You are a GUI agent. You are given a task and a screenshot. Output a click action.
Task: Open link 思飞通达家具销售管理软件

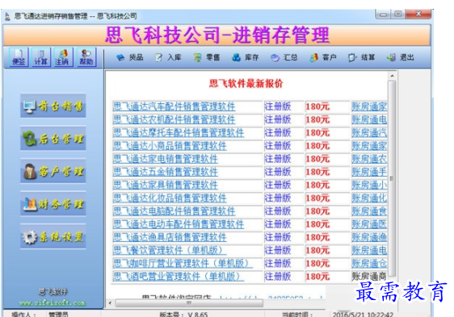click(165, 185)
